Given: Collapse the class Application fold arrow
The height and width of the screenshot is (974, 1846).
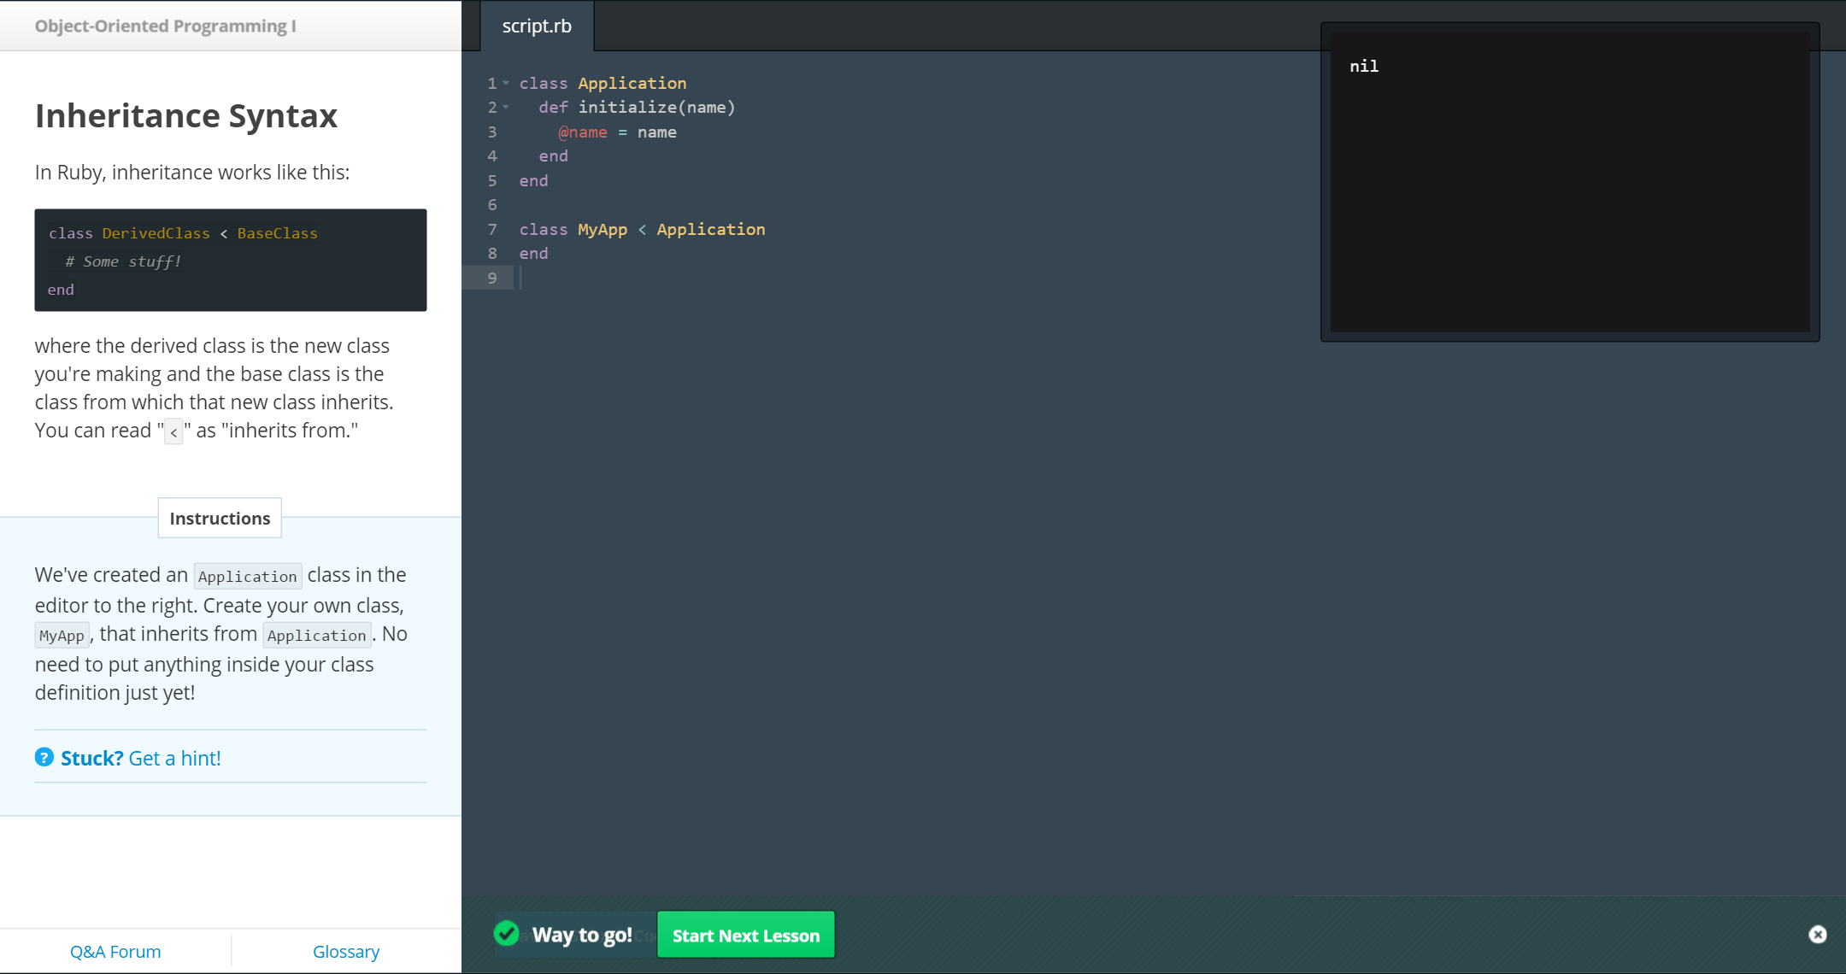Looking at the screenshot, I should (x=506, y=83).
